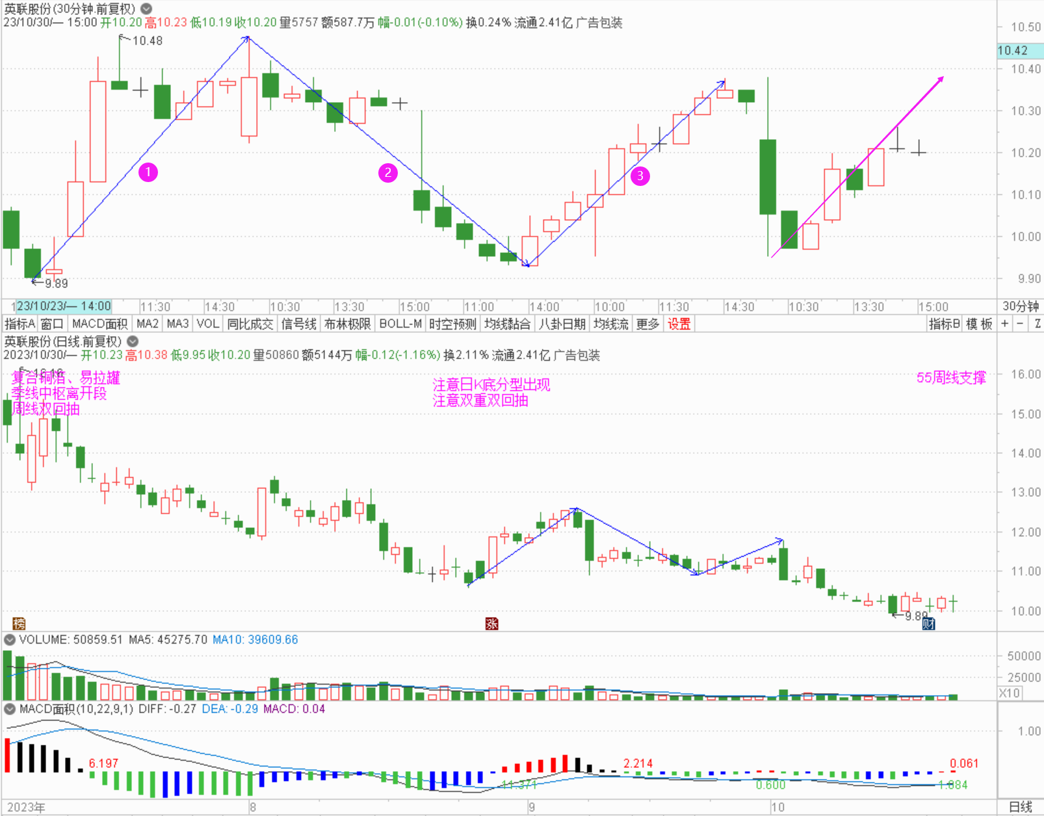1044x816 pixels.
Task: Click the 10.48 high price label
Action: coord(148,40)
